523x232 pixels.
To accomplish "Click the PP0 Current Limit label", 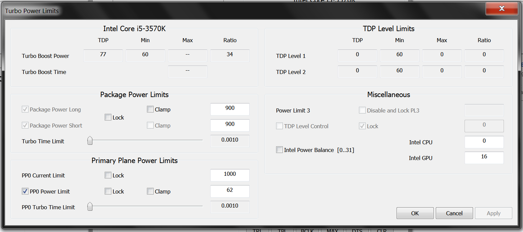I will tap(43, 175).
